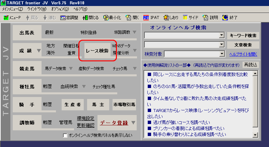
Task: Open the ヘルプ(H) menu
Action: tap(80, 9)
